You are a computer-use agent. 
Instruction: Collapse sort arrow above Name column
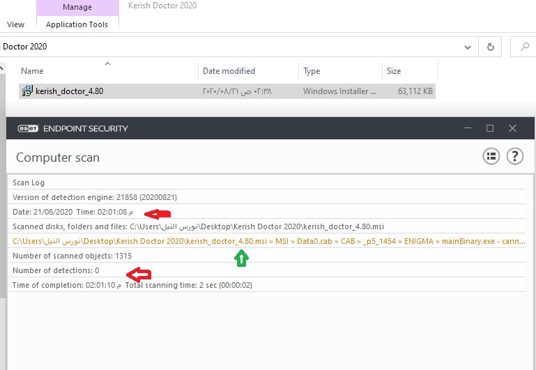107,64
